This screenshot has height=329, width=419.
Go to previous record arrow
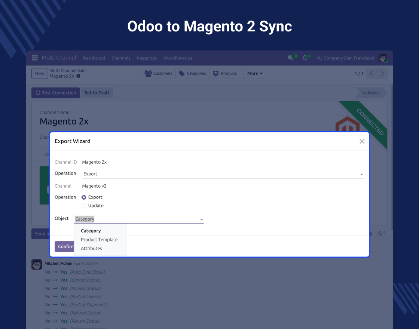coord(371,73)
